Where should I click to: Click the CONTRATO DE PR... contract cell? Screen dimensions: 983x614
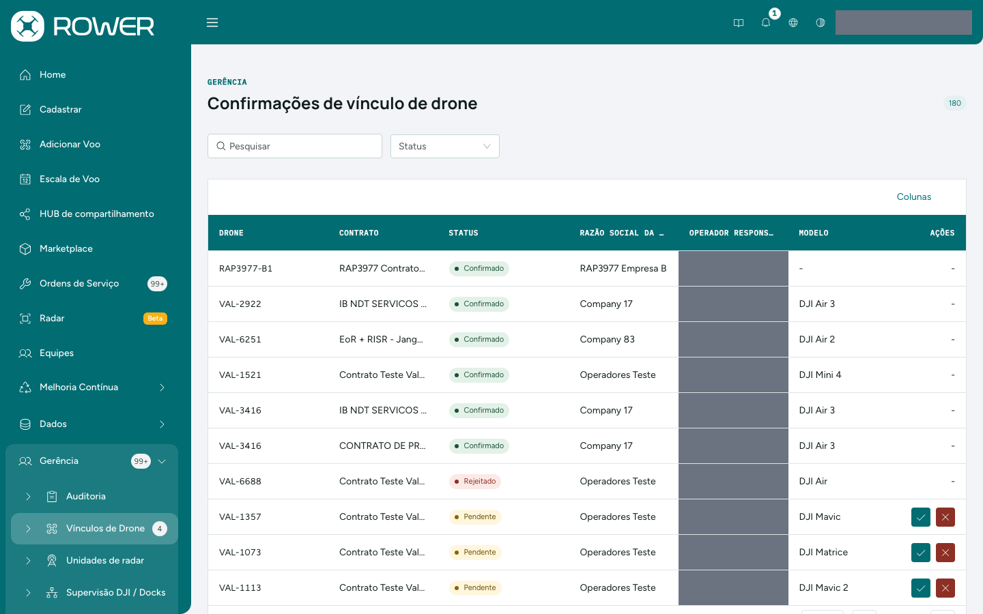[382, 445]
